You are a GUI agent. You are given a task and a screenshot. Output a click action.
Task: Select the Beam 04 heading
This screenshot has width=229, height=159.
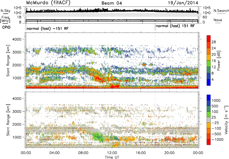click(x=112, y=3)
